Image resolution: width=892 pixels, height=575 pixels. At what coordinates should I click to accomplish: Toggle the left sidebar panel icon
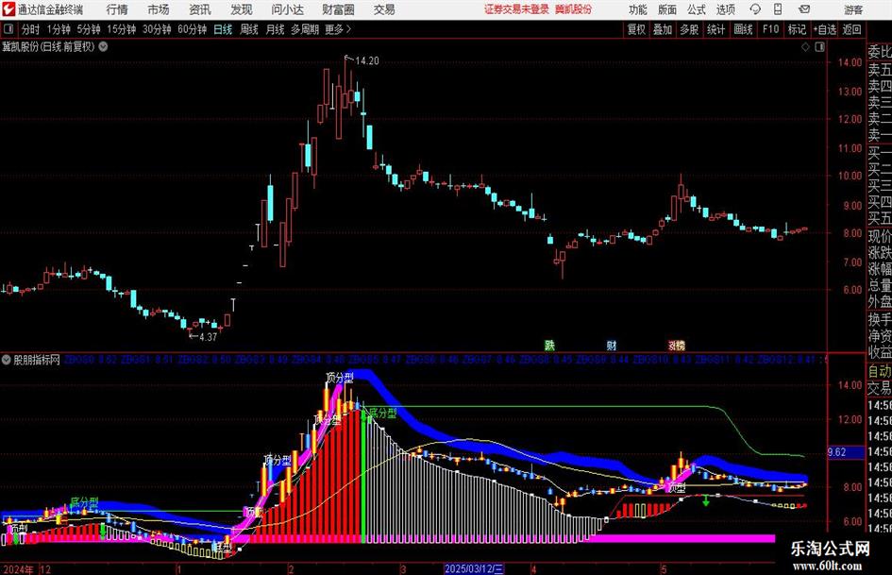point(8,29)
